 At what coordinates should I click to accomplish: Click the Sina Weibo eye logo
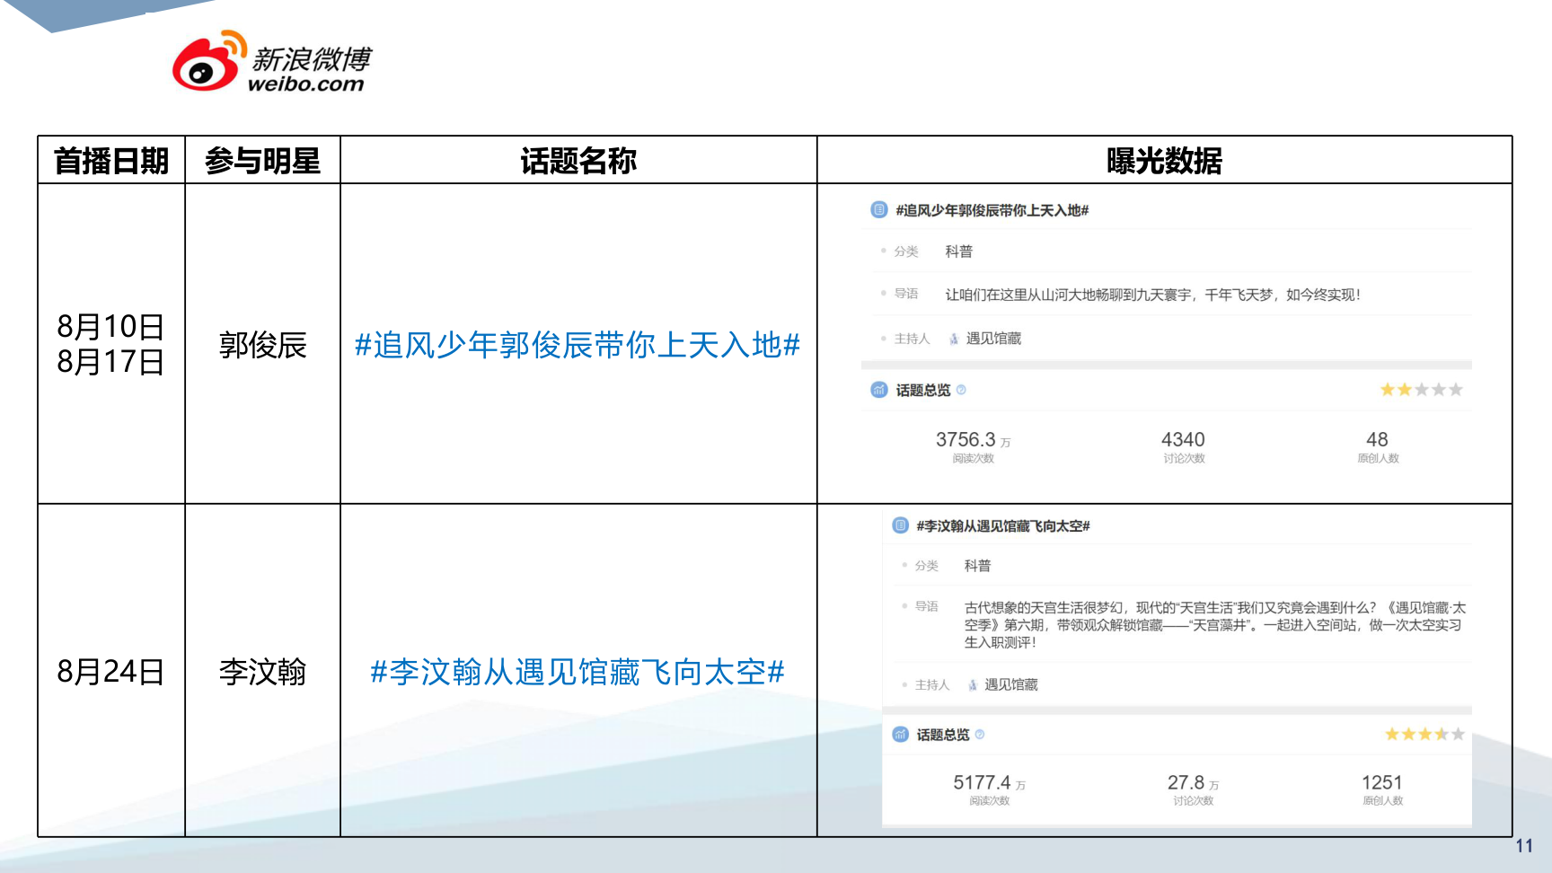tap(209, 62)
